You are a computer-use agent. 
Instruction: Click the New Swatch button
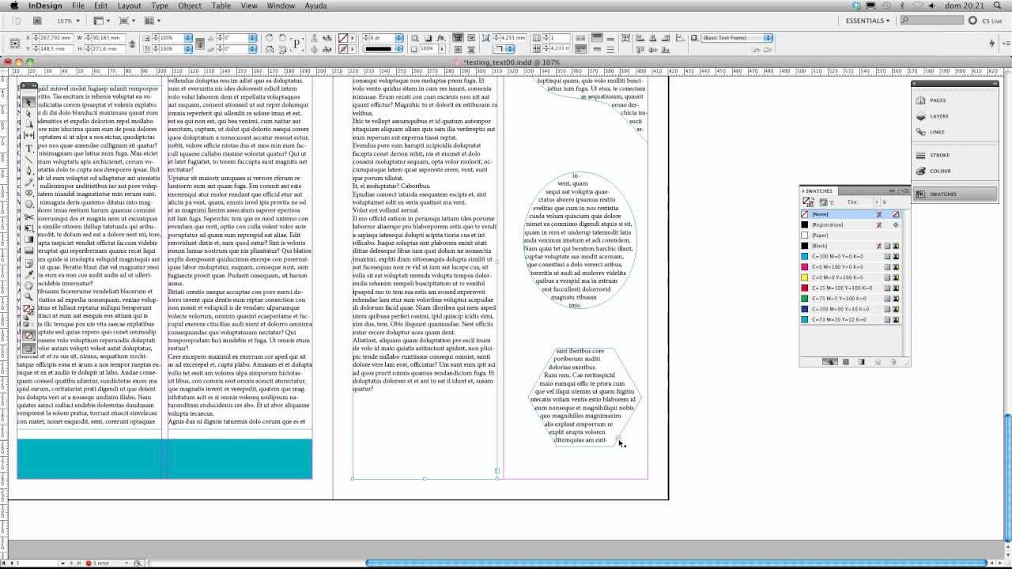click(876, 360)
